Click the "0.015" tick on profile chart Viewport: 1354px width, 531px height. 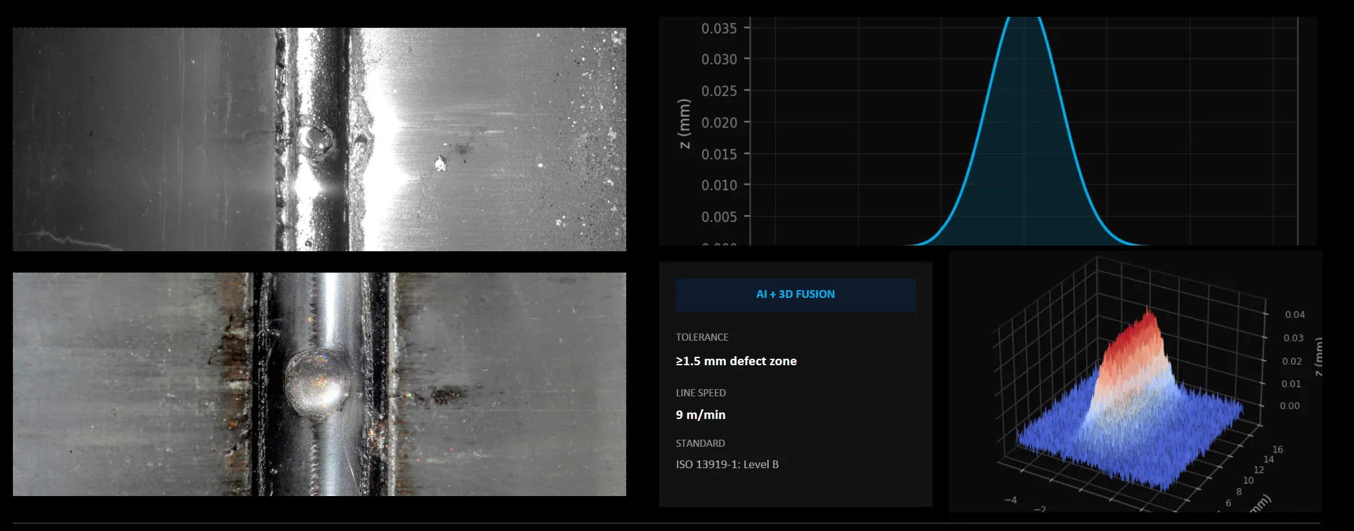[719, 154]
